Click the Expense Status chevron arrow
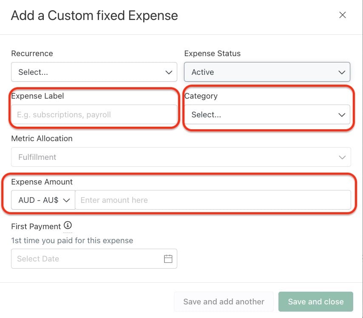Screen dimensions: 363x318 coord(342,72)
